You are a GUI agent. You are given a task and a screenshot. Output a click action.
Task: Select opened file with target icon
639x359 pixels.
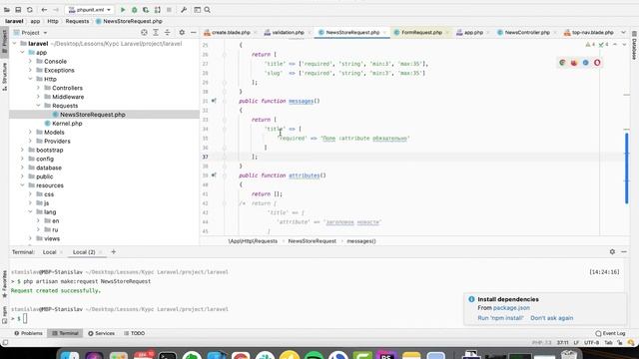(144, 32)
